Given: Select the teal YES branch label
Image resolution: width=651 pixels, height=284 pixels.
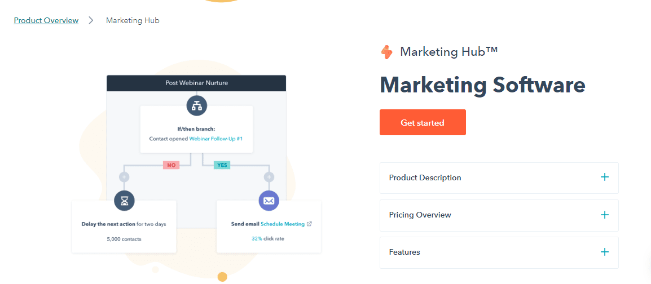Looking at the screenshot, I should point(222,165).
